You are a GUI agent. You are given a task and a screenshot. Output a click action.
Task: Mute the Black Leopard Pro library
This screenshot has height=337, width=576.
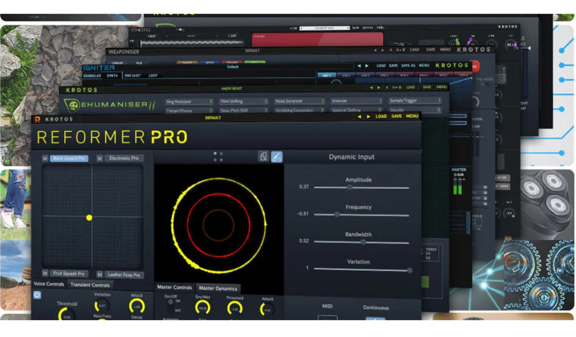point(45,159)
